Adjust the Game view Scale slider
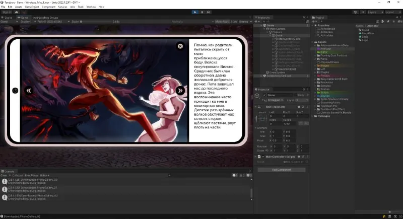Viewport: 403px width, 219px height. [95, 22]
